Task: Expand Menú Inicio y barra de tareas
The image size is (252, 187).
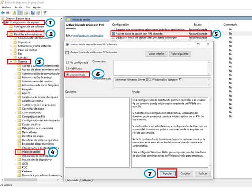Action: click(x=11, y=46)
